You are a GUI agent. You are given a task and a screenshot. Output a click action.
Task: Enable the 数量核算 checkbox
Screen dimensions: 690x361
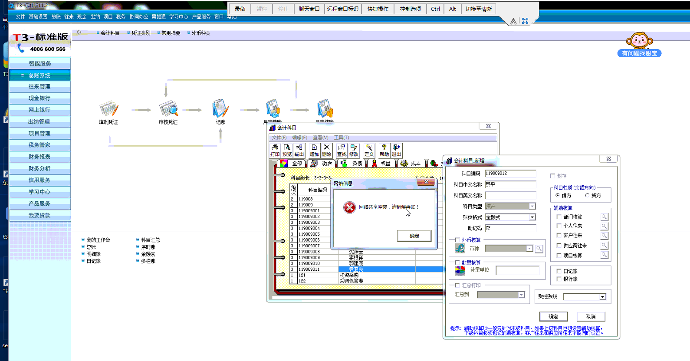pos(457,262)
